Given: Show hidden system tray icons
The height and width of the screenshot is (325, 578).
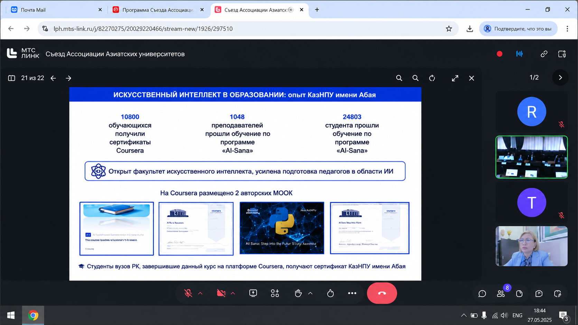Looking at the screenshot, I should click(x=464, y=315).
